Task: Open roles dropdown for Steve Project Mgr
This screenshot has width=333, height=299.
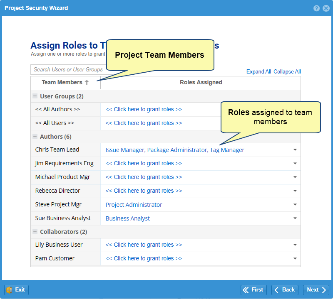Action: (x=295, y=205)
